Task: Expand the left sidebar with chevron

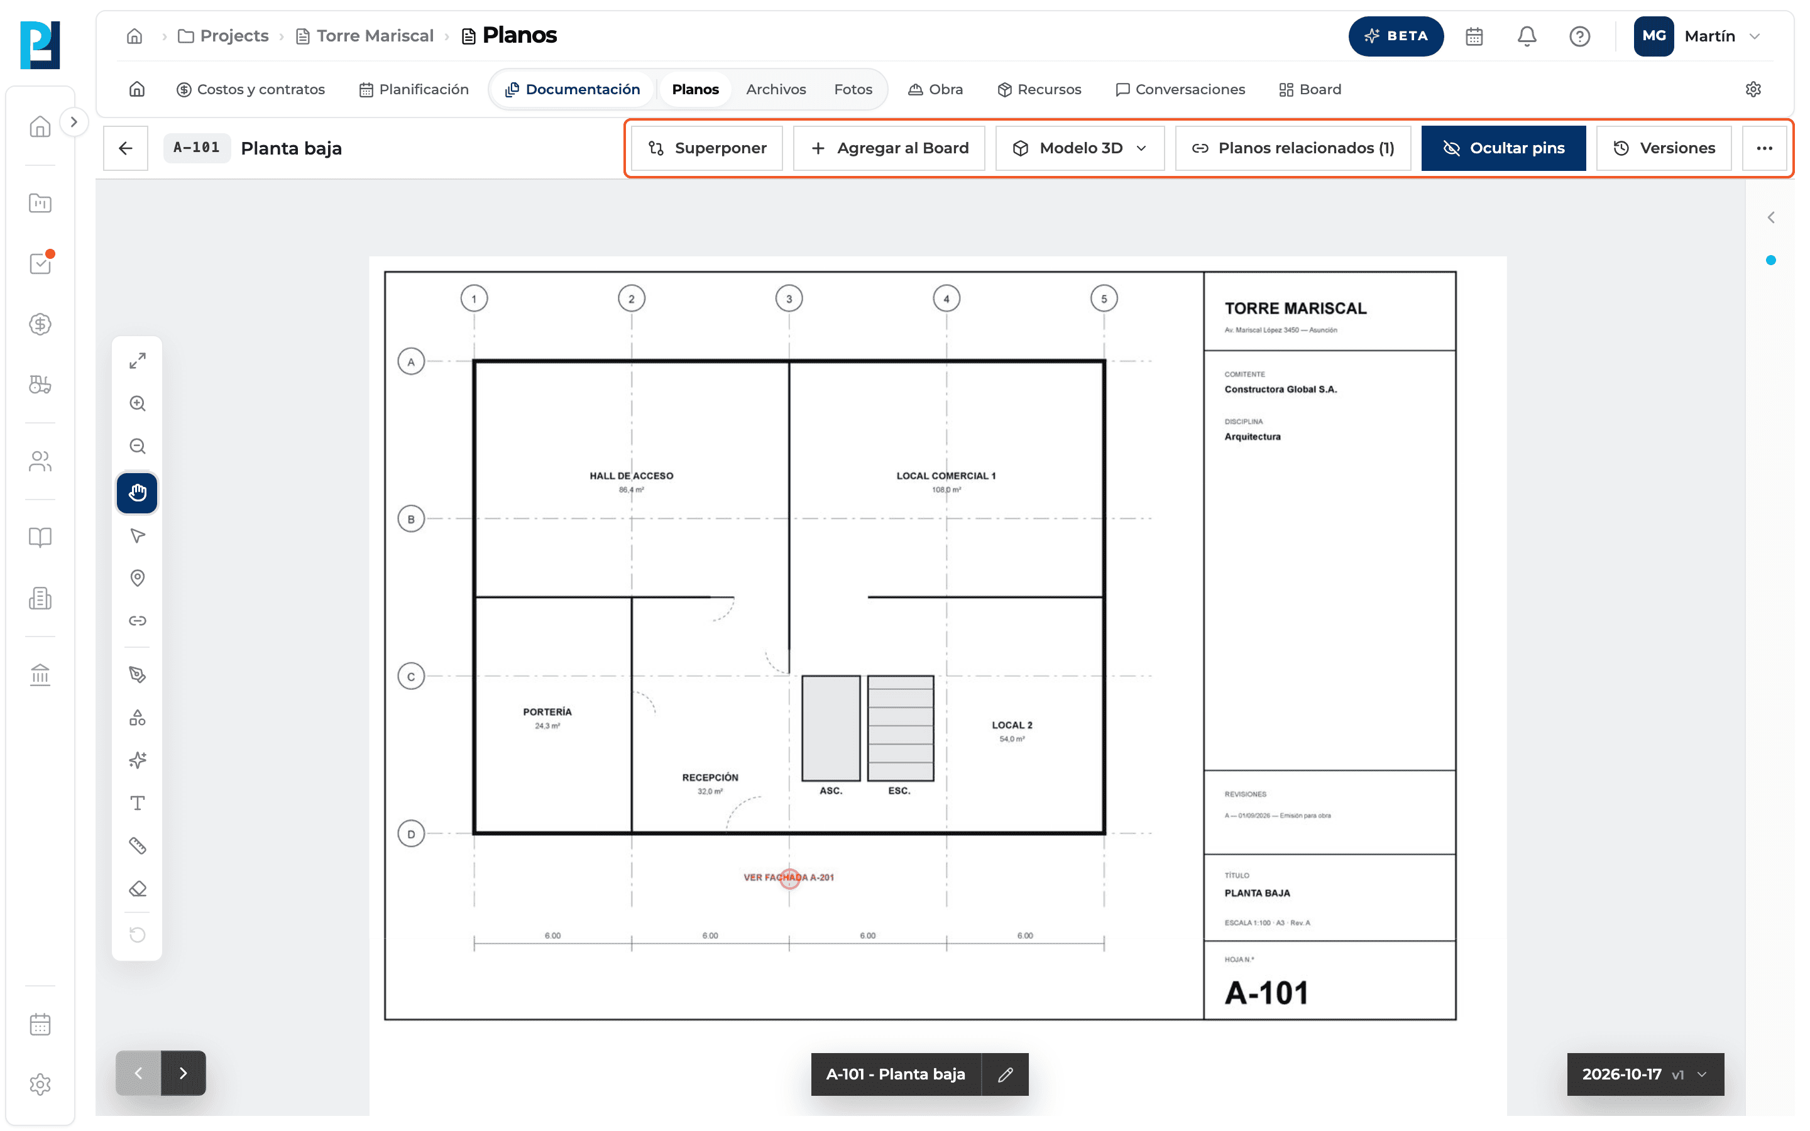Action: tap(74, 122)
